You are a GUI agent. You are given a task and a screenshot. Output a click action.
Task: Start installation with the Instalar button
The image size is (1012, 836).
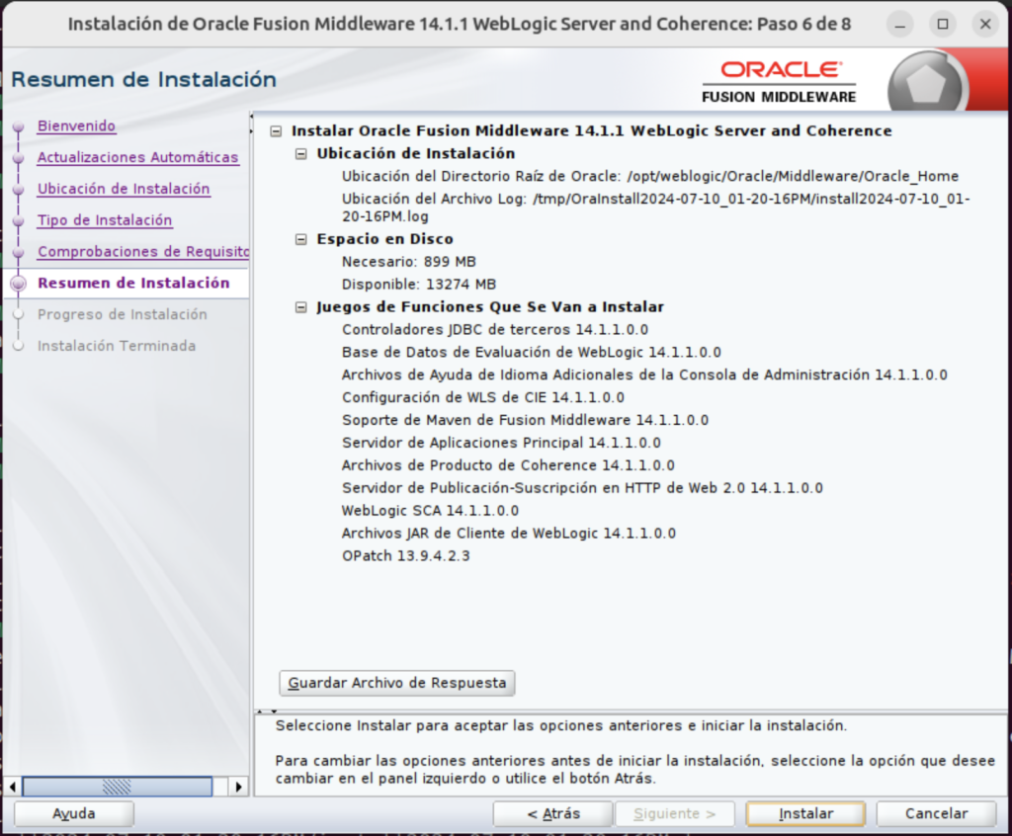(x=804, y=813)
